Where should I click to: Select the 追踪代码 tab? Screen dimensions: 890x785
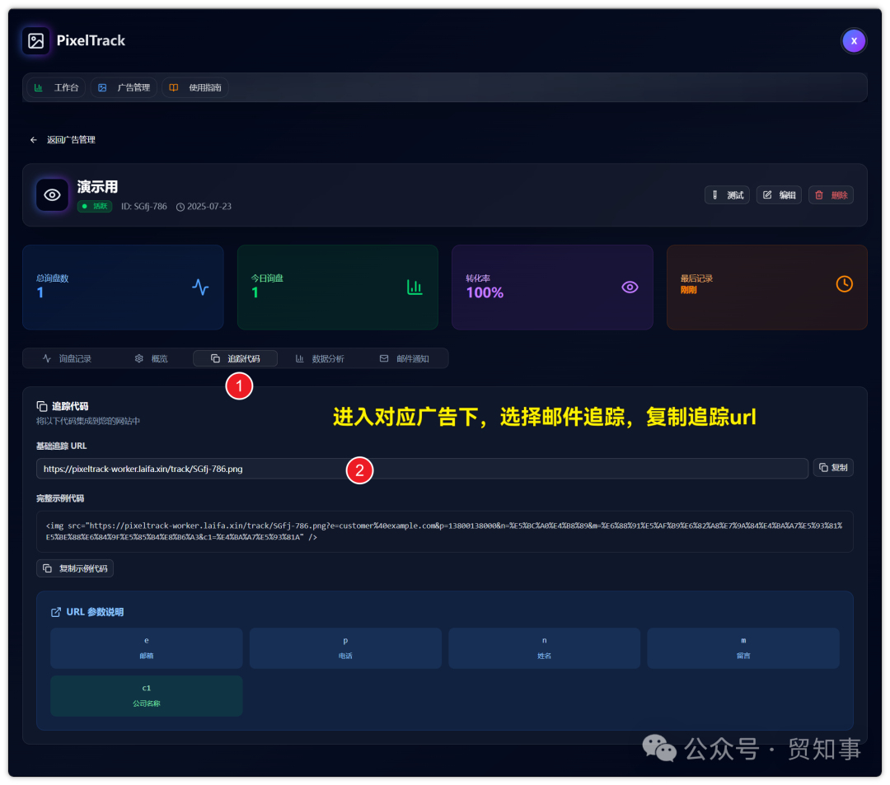point(235,358)
